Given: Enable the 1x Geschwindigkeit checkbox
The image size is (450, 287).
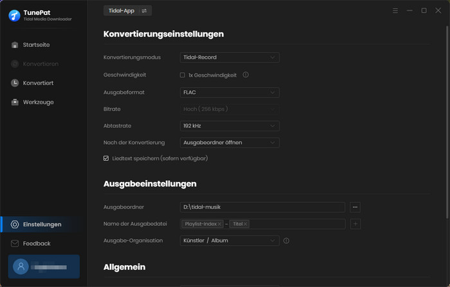Looking at the screenshot, I should click(x=183, y=75).
